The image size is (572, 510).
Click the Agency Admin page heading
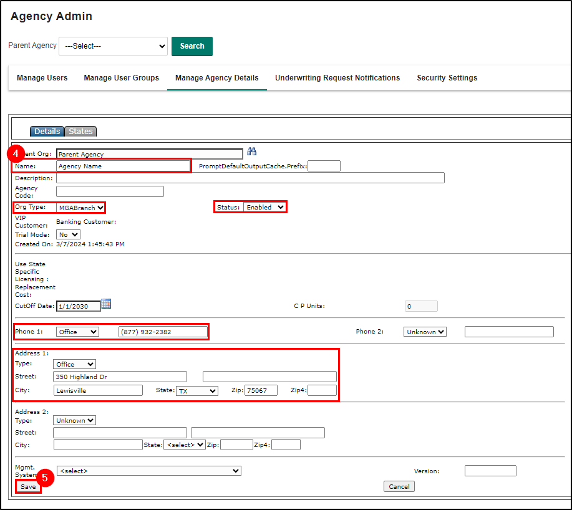pos(51,16)
